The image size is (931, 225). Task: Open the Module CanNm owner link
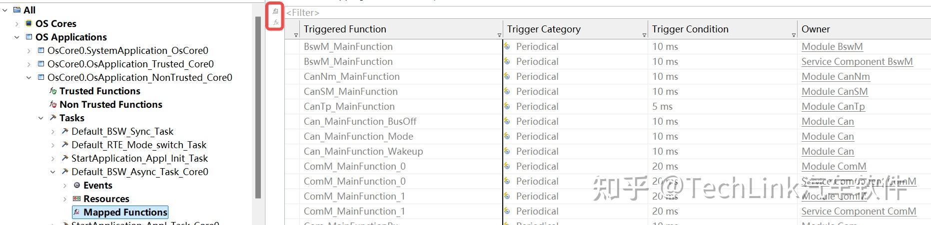point(835,76)
